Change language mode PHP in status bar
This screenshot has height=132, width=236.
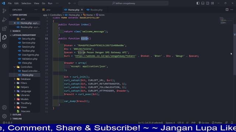click(193, 122)
